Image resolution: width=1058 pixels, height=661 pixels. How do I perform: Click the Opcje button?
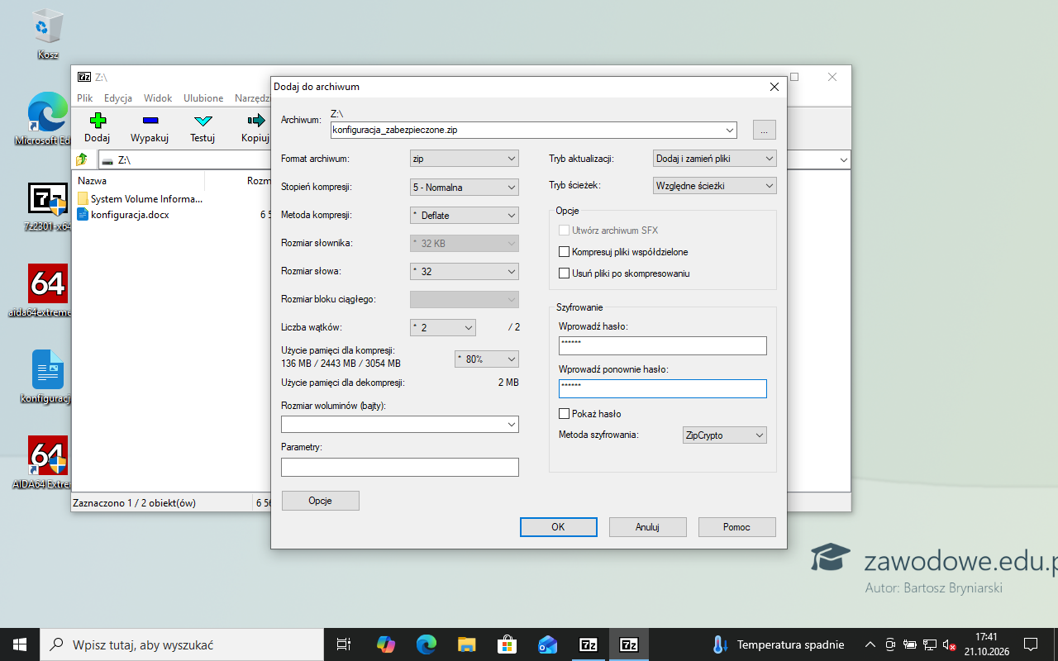tap(321, 501)
